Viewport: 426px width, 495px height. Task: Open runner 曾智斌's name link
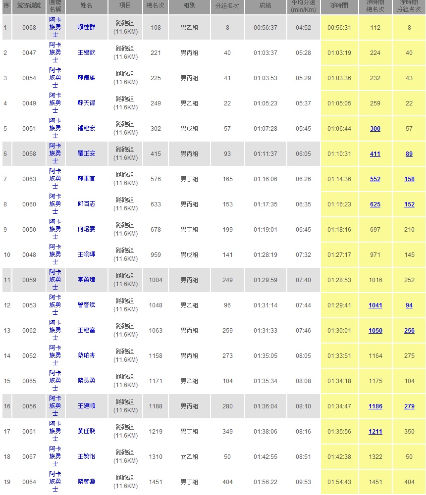coord(86,305)
